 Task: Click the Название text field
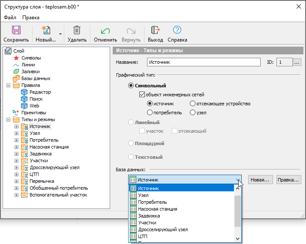(204, 62)
